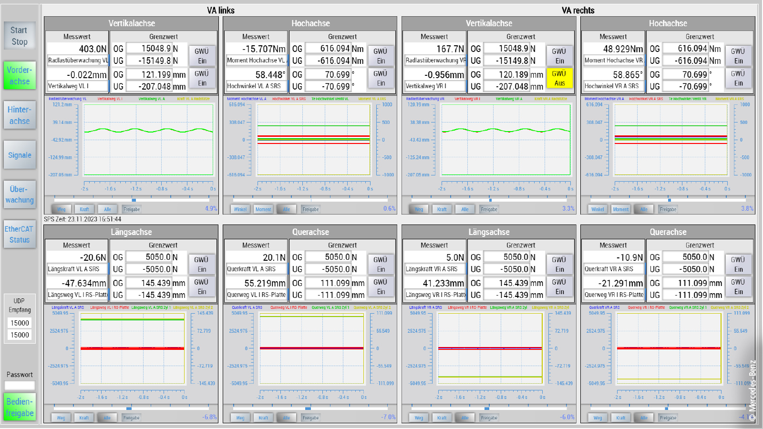This screenshot has height=429, width=763.
Task: Show Moment curves in VA rechts Hochachse chart
Action: tap(620, 209)
